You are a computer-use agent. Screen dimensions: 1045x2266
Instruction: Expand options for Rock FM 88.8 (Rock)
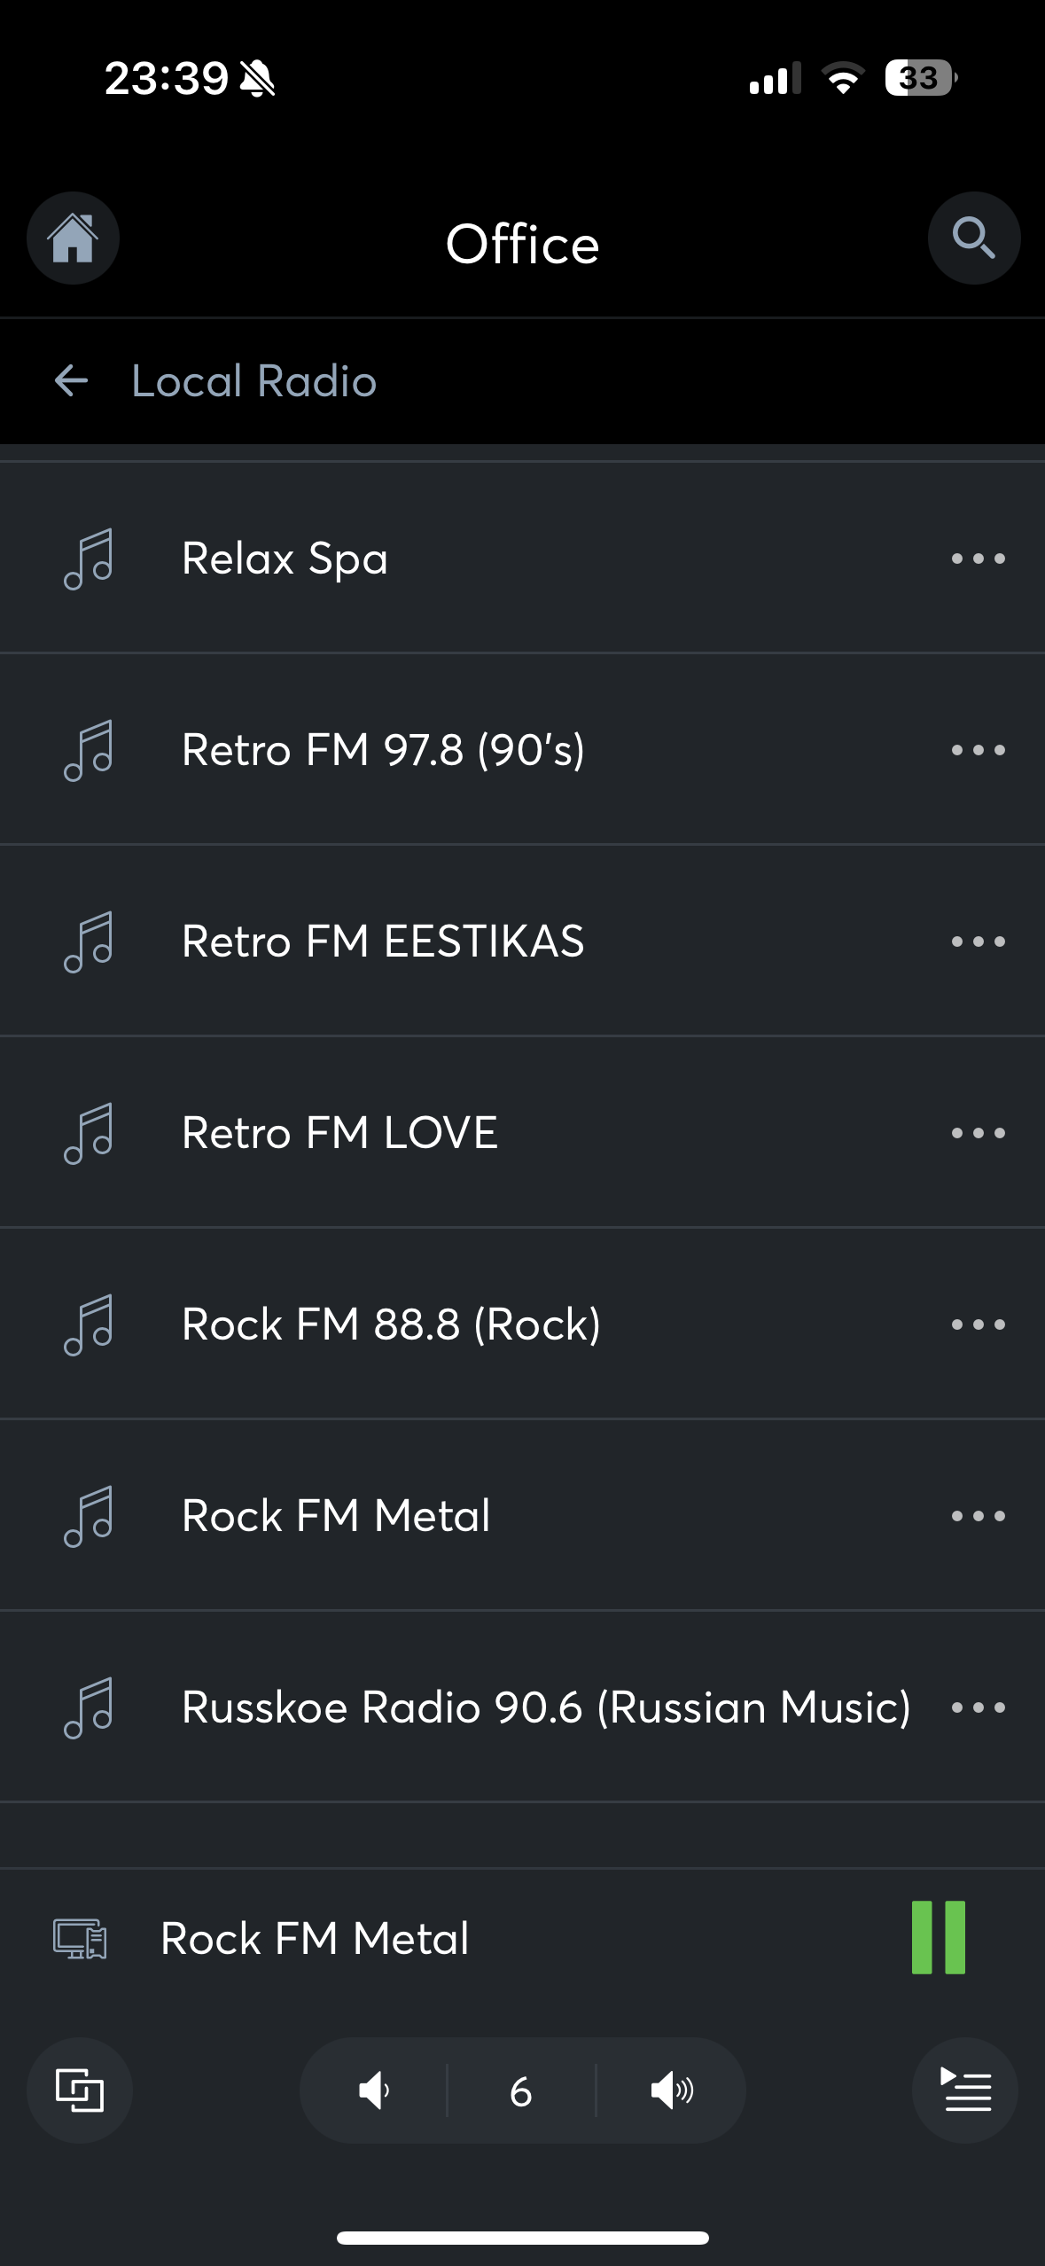[x=978, y=1324]
